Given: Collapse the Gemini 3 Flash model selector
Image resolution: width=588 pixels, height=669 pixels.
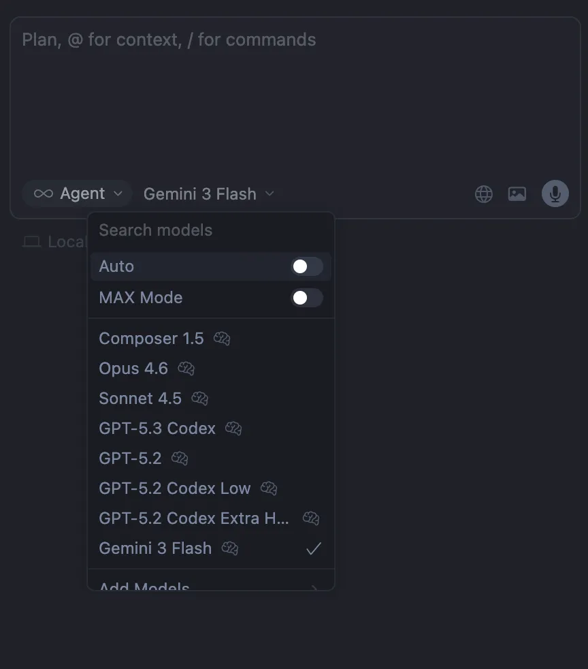Looking at the screenshot, I should click(209, 194).
